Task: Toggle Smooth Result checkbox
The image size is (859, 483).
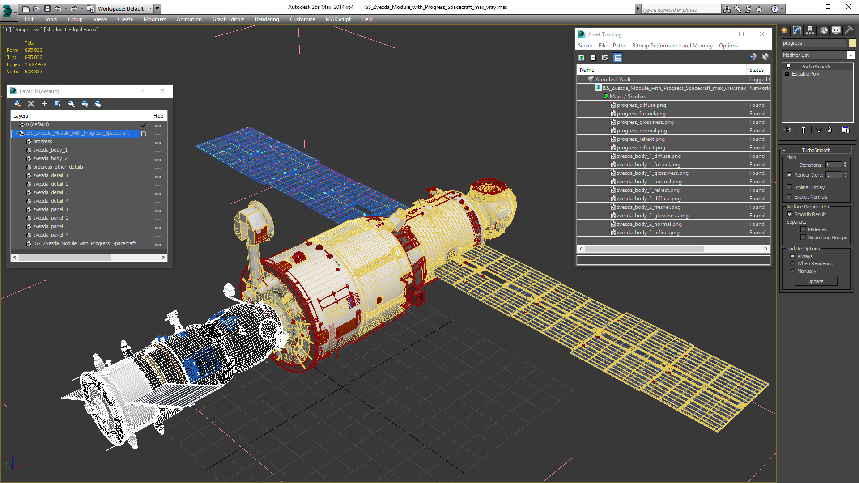Action: pyautogui.click(x=790, y=214)
